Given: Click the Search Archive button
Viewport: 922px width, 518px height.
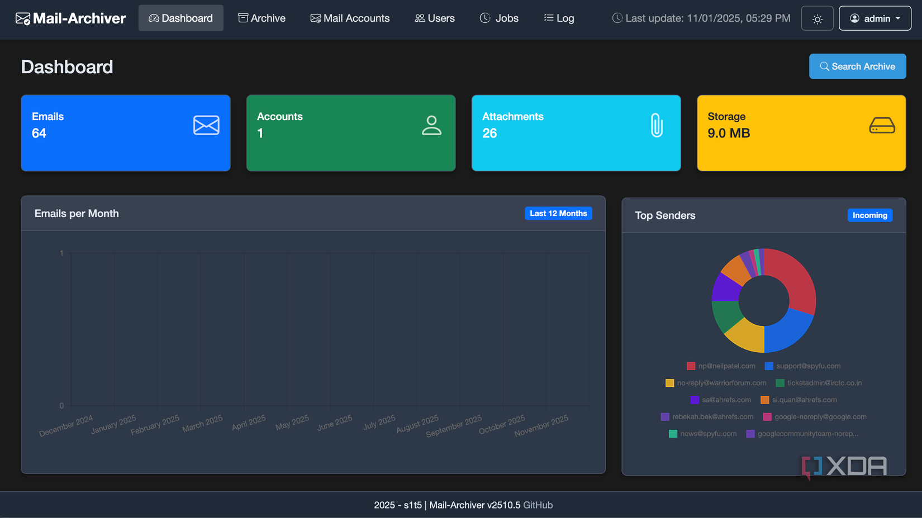Looking at the screenshot, I should pos(857,66).
